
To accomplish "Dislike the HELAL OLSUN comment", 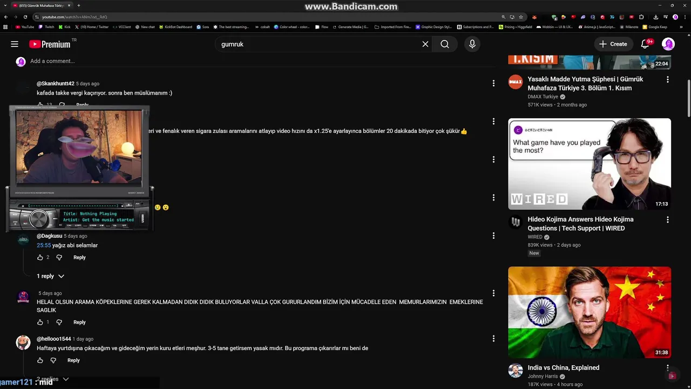I will click(59, 322).
